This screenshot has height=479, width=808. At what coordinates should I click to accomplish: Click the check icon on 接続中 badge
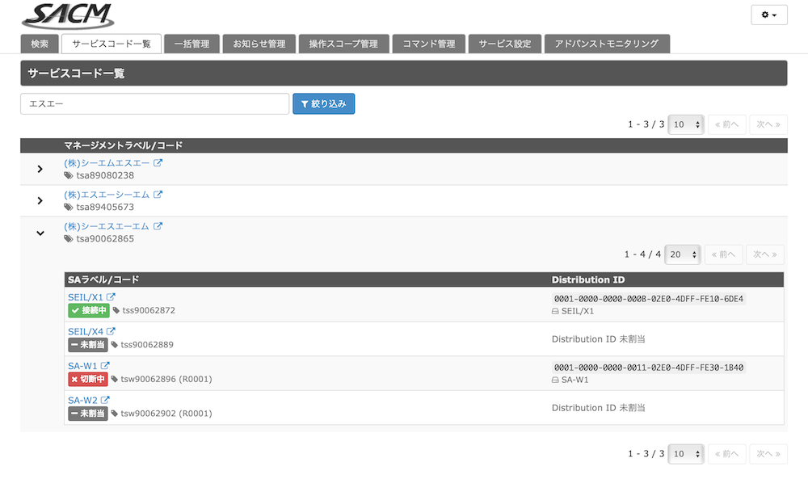(75, 309)
